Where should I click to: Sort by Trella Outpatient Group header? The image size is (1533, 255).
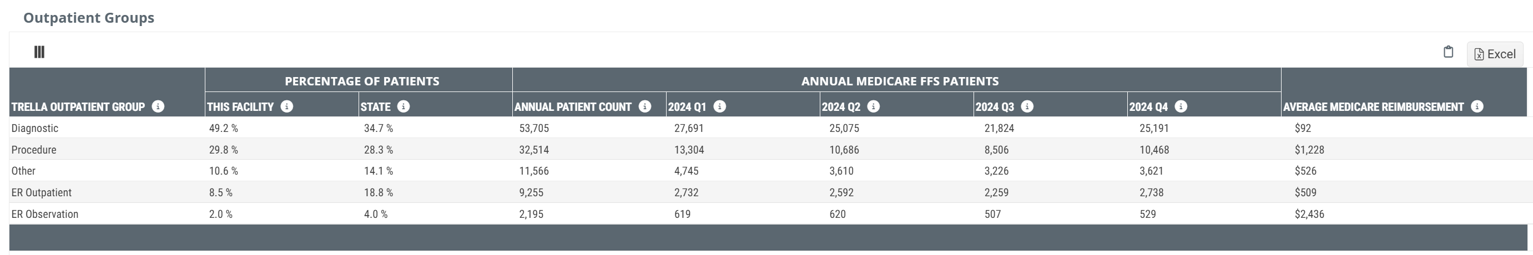click(78, 107)
